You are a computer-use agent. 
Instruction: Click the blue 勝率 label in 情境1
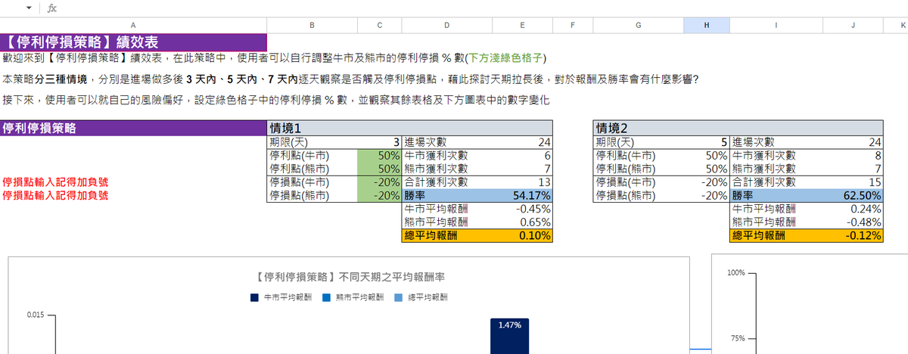tap(446, 195)
